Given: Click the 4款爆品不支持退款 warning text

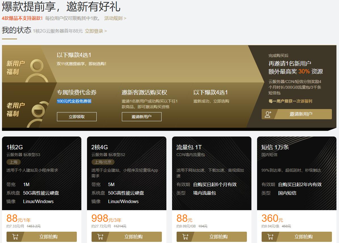Looking at the screenshot, I should point(22,18).
